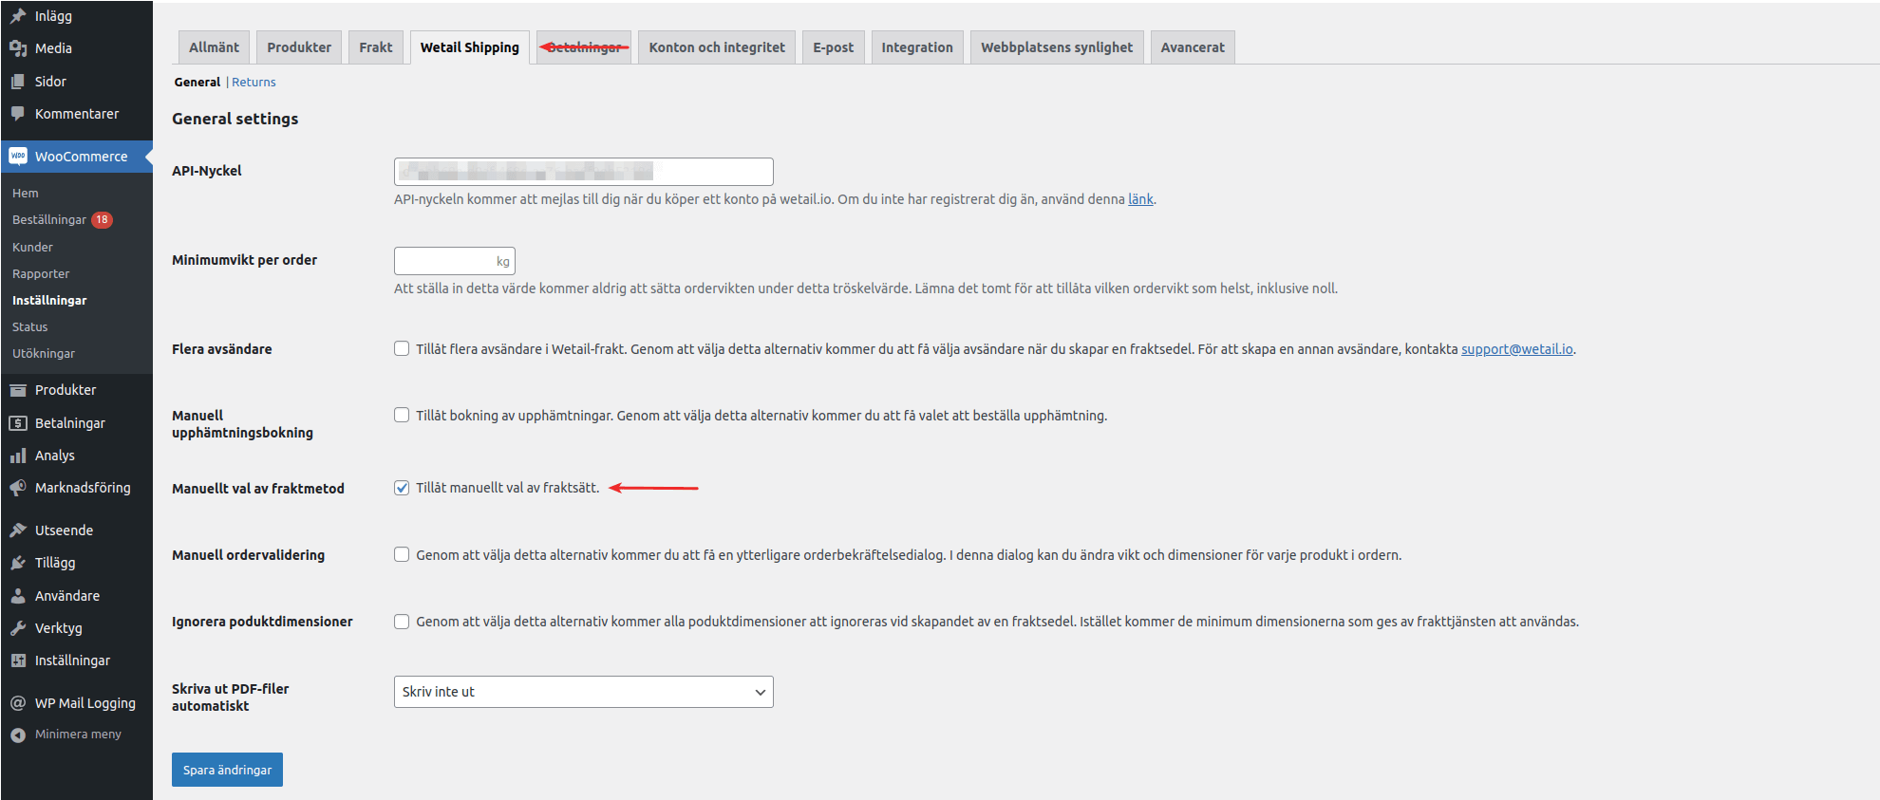This screenshot has width=1880, height=800.
Task: Click the Spara ändringar button
Action: click(x=227, y=770)
